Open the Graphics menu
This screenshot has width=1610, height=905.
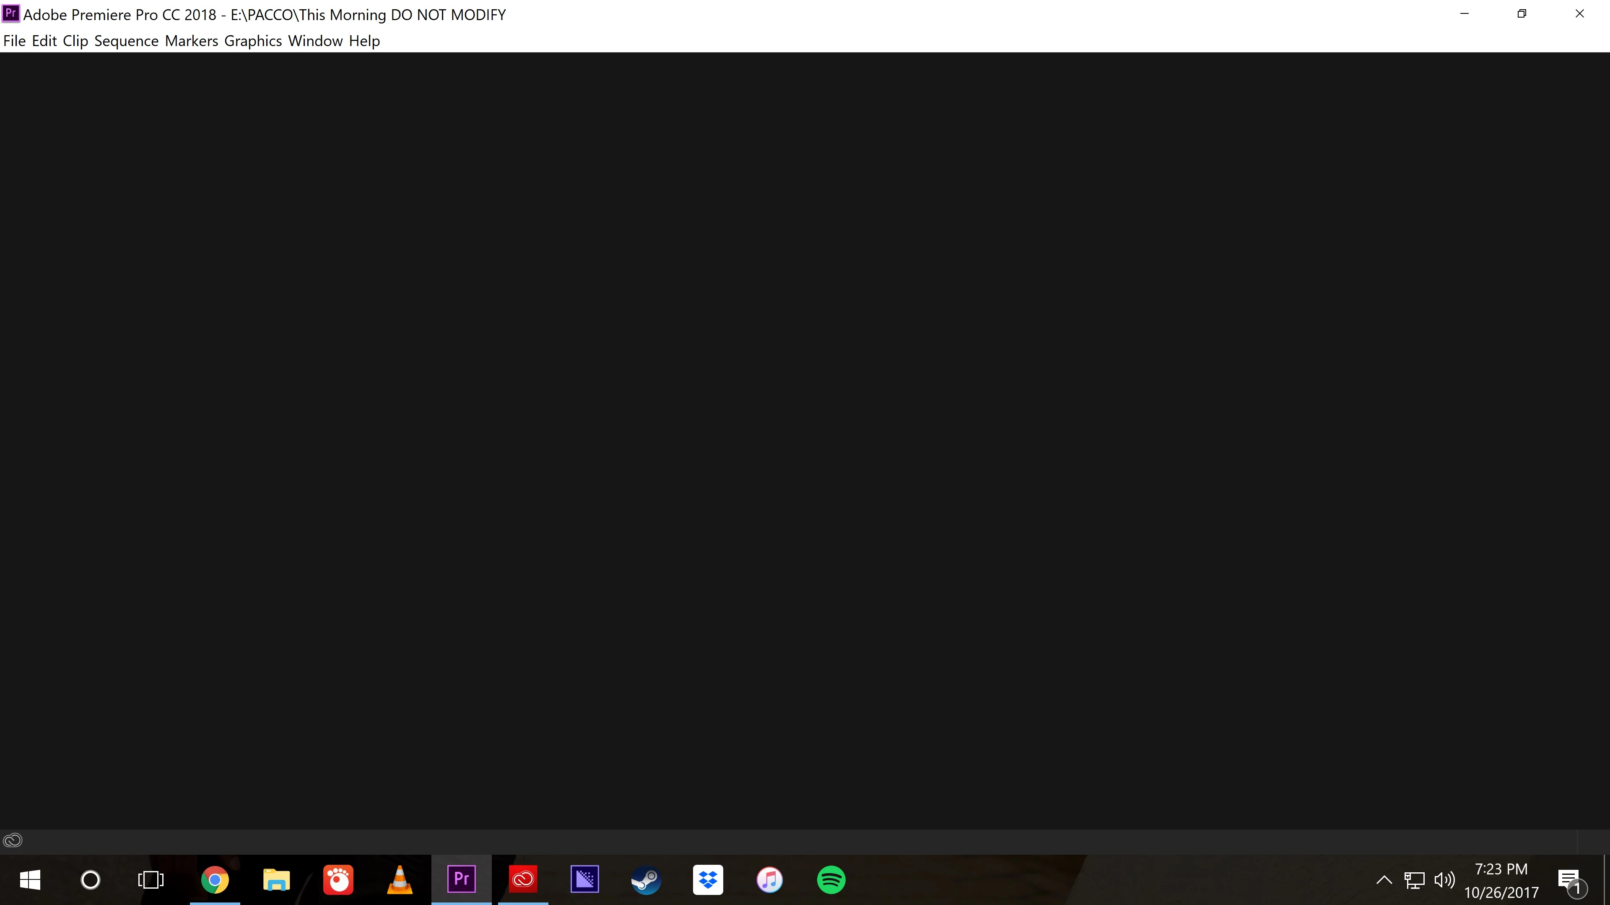(253, 41)
